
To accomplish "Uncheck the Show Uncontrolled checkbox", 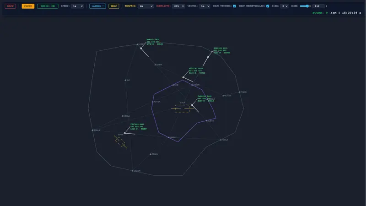I will point(268,6).
